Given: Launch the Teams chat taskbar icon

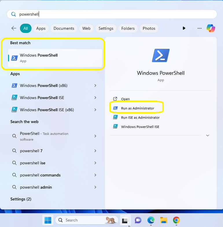Looking at the screenshot, I should [138, 220].
